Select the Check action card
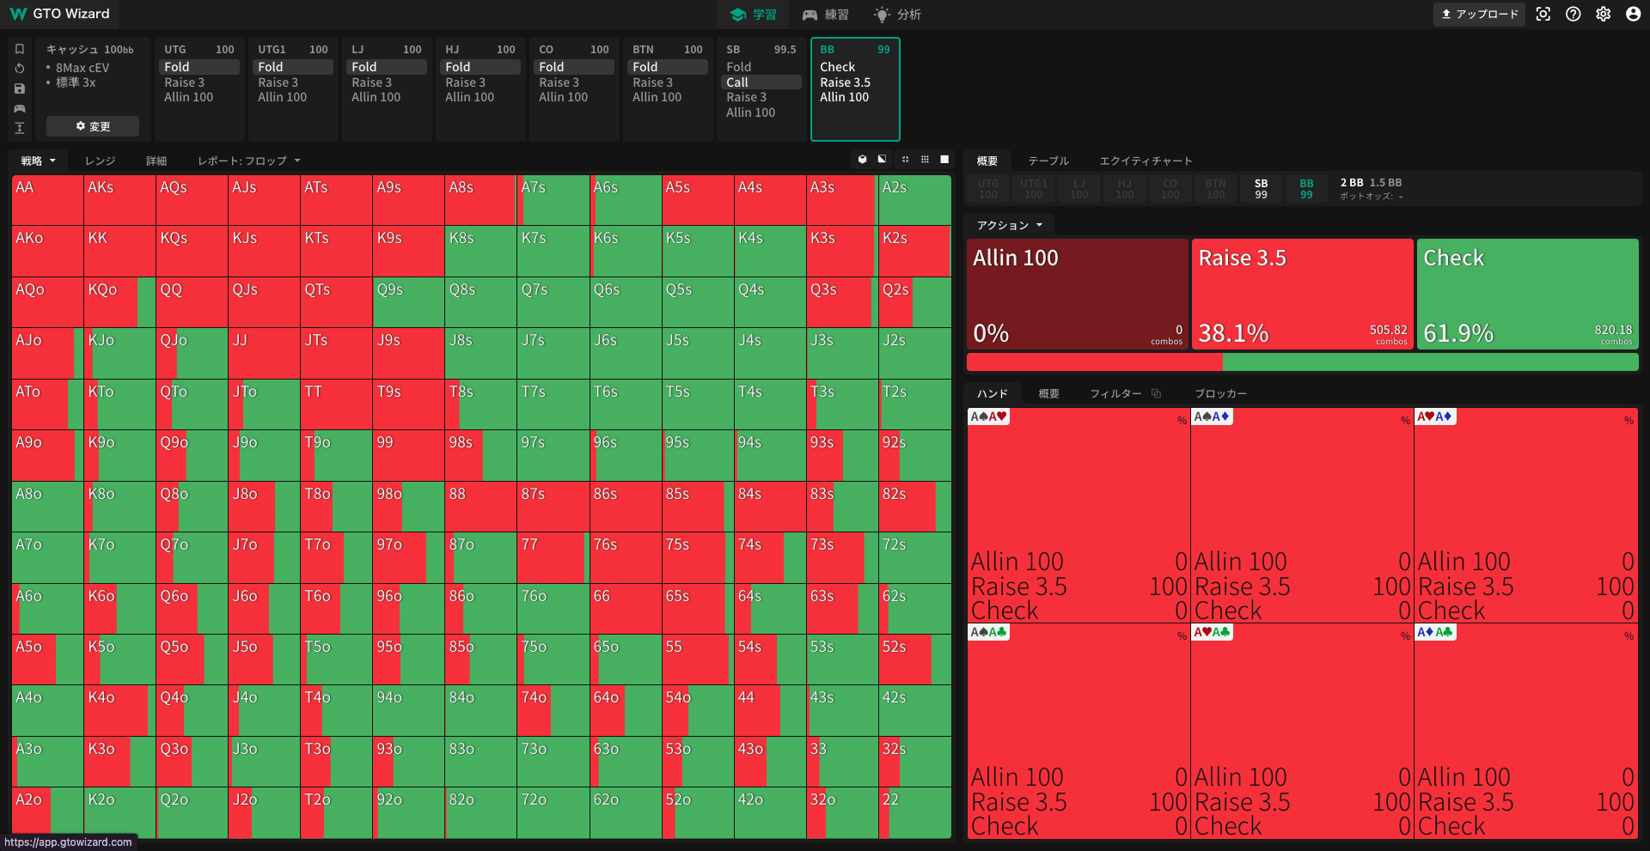This screenshot has height=851, width=1650. (1527, 294)
